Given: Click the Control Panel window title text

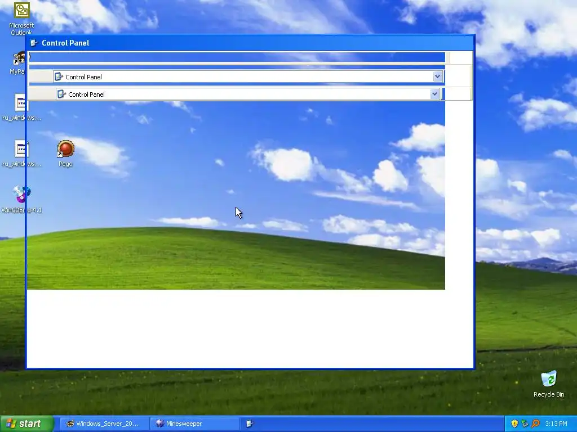Looking at the screenshot, I should 65,43.
